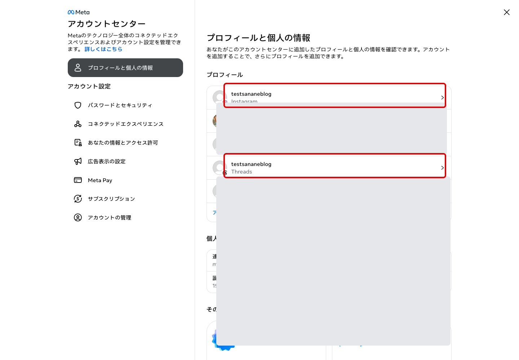Viewport: 519px width, 360px height.
Task: Click the subscription dollar icon
Action: [x=78, y=199]
